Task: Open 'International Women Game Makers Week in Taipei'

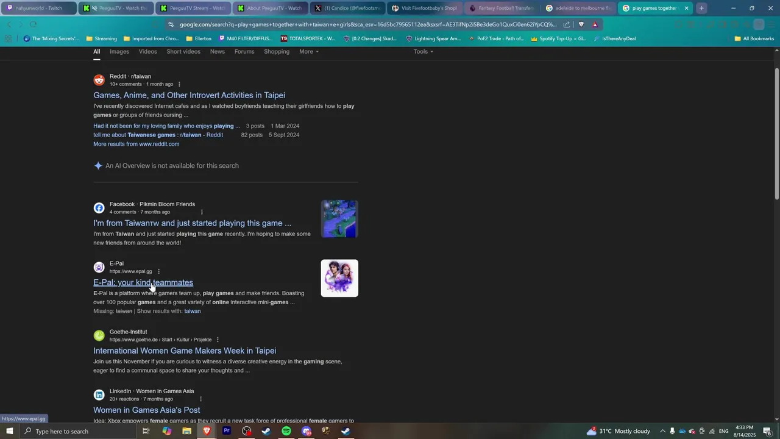Action: click(x=185, y=351)
